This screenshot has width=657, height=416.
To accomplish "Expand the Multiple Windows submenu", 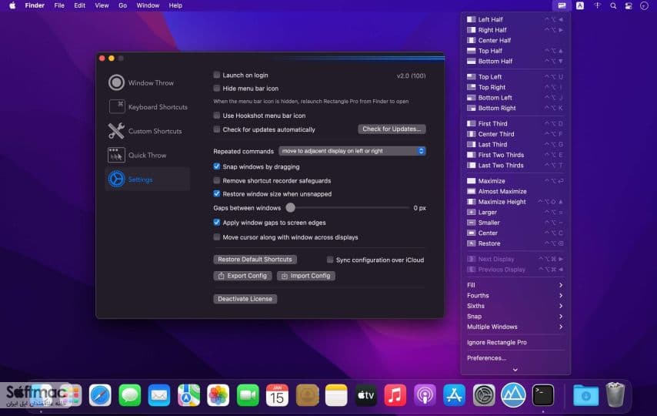I will (x=515, y=327).
